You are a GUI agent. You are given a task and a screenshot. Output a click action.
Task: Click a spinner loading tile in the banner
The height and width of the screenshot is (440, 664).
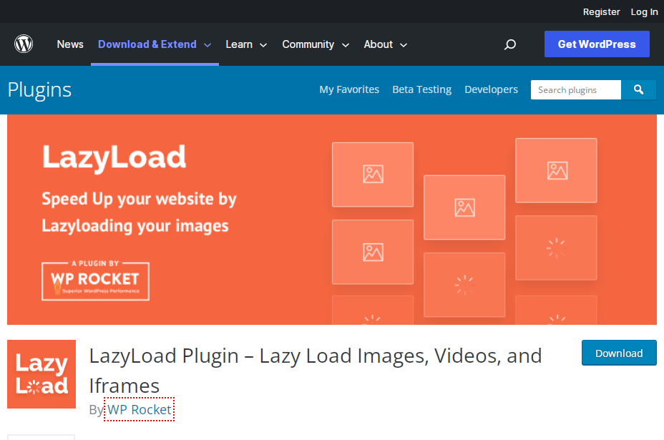[556, 248]
